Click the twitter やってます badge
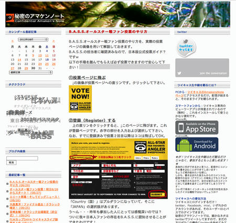The image size is (236, 223). click(x=186, y=48)
